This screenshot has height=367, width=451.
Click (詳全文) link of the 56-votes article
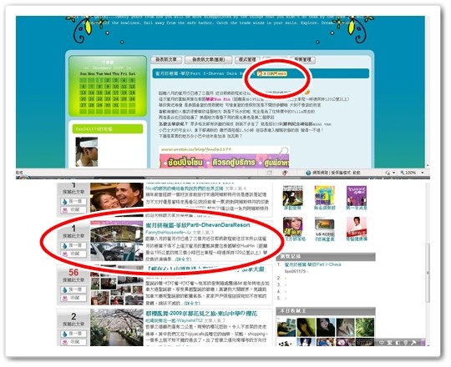(x=191, y=303)
